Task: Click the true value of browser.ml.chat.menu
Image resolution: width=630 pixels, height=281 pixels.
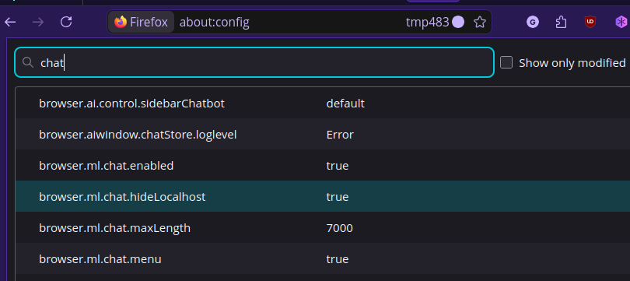Action: 338,259
